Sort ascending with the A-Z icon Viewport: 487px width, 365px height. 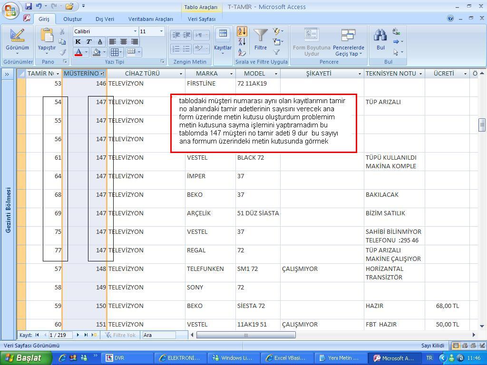pyautogui.click(x=242, y=31)
